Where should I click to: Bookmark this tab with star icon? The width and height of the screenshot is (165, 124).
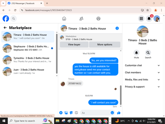click(148, 10)
